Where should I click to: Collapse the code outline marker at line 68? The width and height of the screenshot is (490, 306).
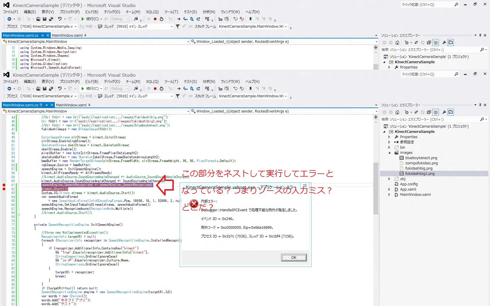coord(19,215)
